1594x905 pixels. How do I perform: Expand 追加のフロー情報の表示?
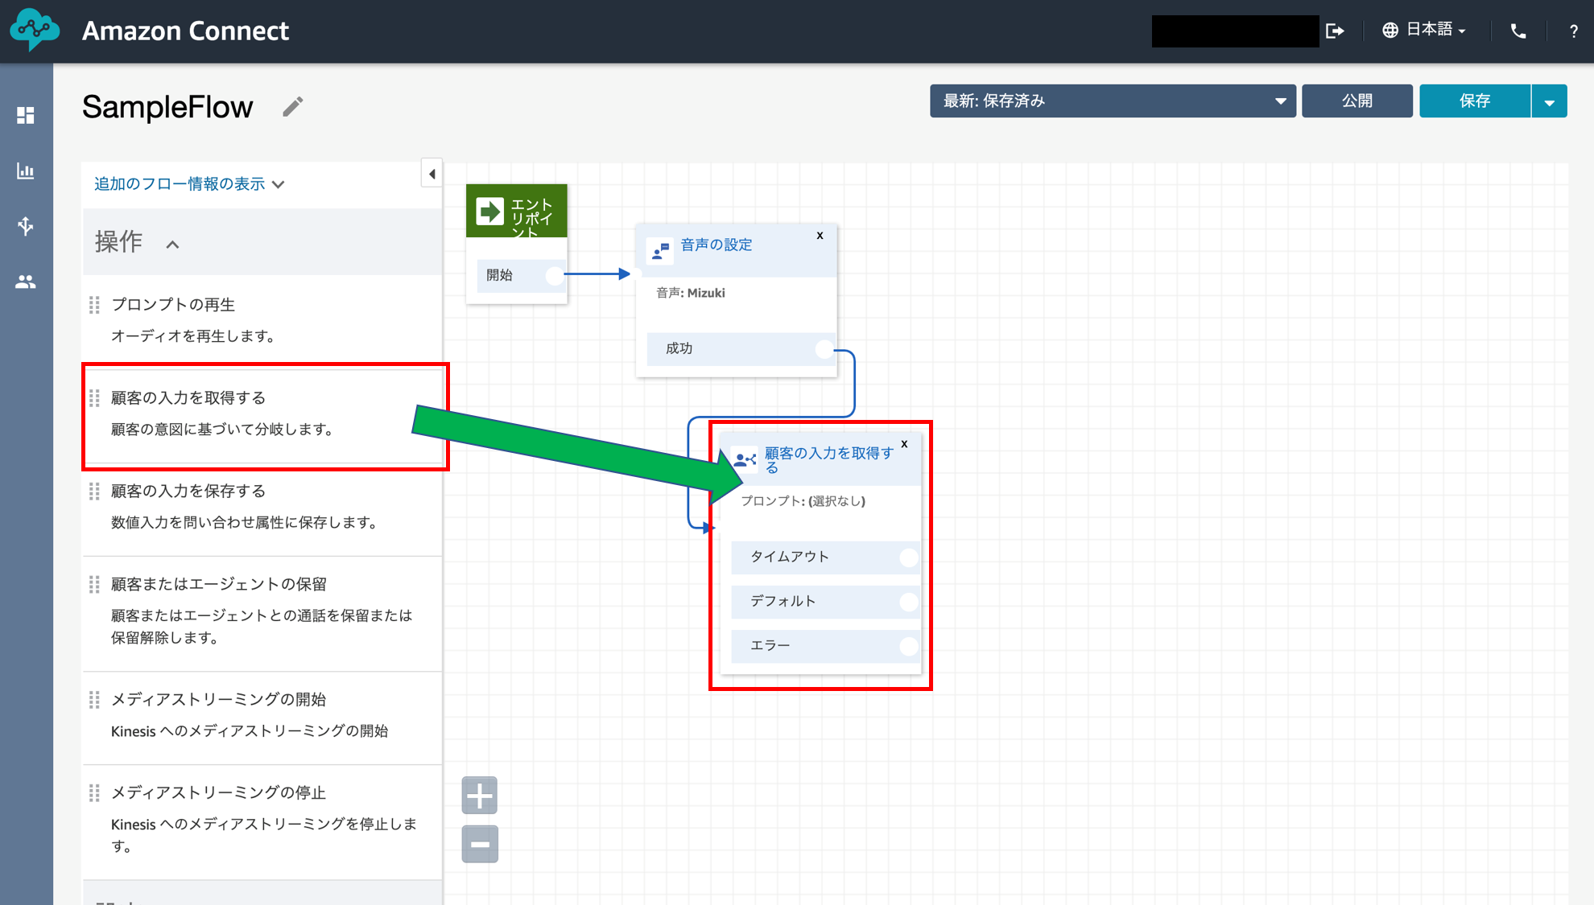[189, 184]
